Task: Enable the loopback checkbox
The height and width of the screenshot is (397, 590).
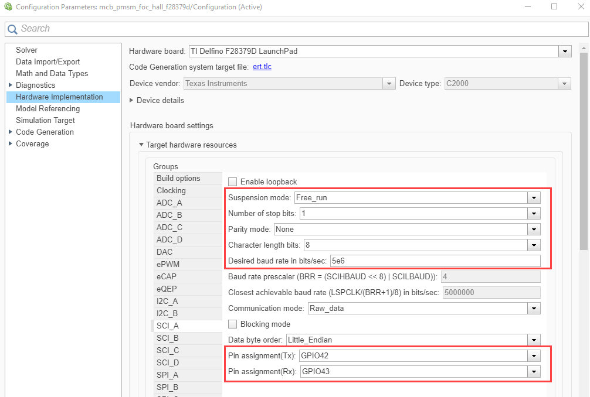Action: click(233, 182)
